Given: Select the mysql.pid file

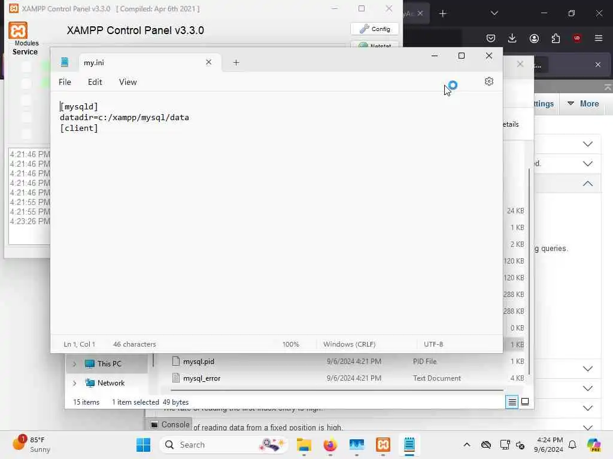Looking at the screenshot, I should click(198, 362).
